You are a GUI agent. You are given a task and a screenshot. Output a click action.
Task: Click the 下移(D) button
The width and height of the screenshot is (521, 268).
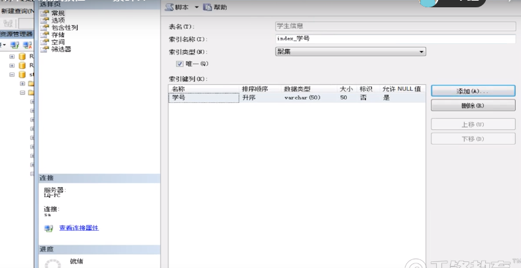(x=473, y=139)
